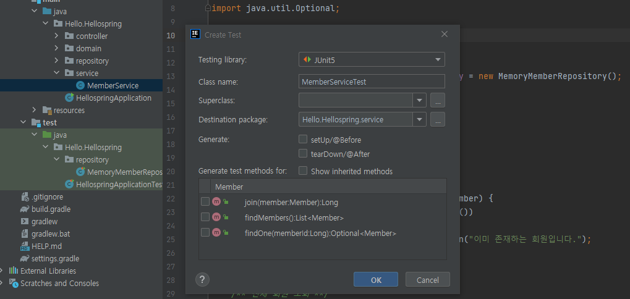Click the controller package folder icon
The height and width of the screenshot is (299, 630).
pyautogui.click(x=69, y=36)
